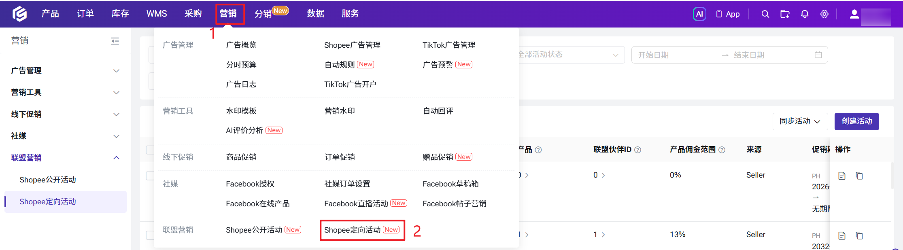Open the notification bell

coord(805,14)
